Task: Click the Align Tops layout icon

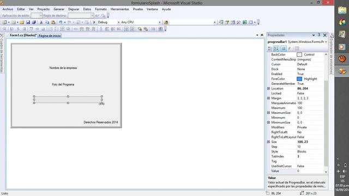Action: click(x=31, y=29)
